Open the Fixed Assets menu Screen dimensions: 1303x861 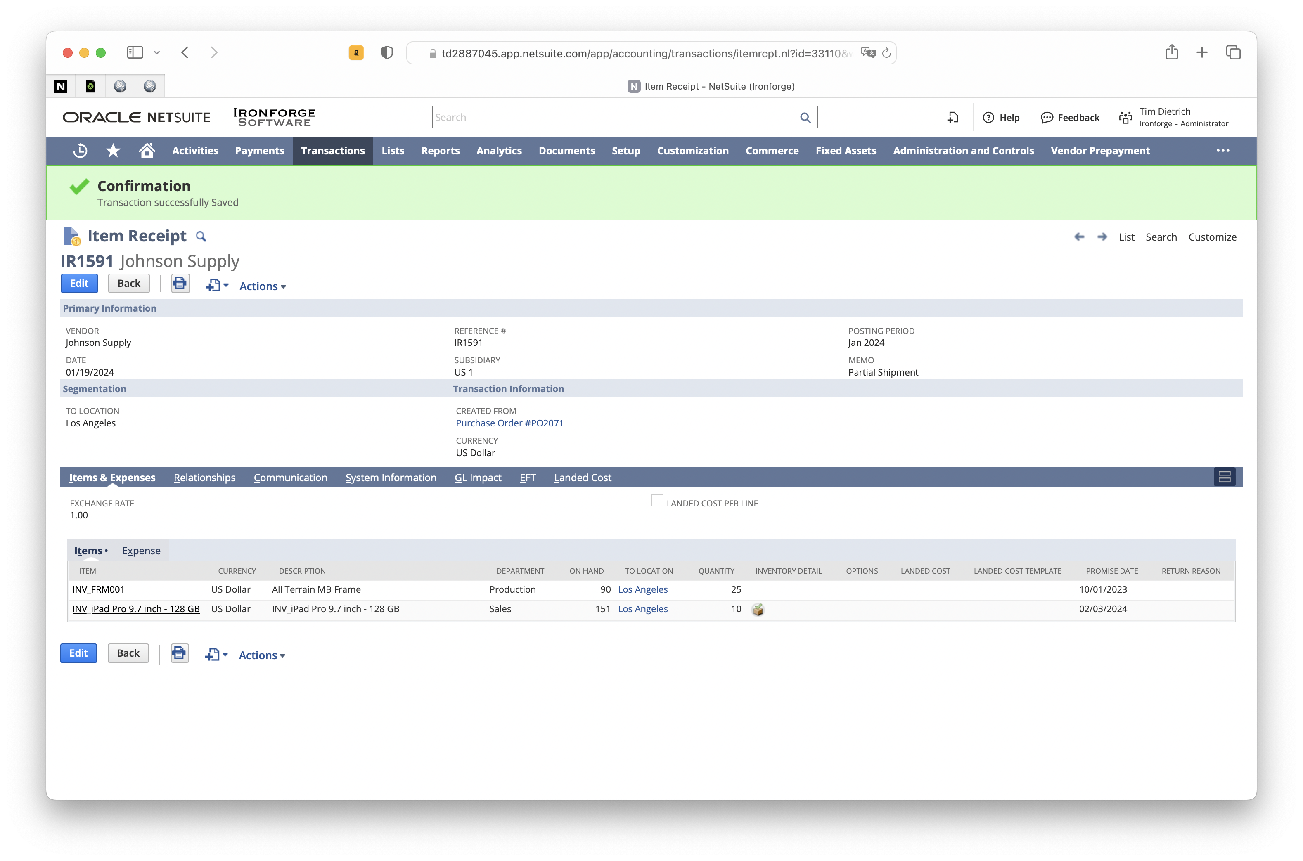(846, 151)
